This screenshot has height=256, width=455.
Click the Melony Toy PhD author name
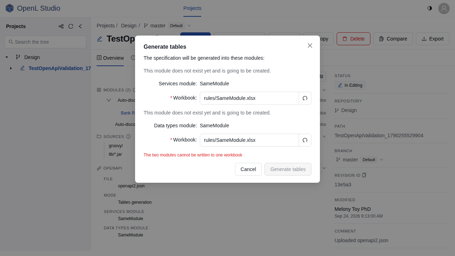coord(353,209)
